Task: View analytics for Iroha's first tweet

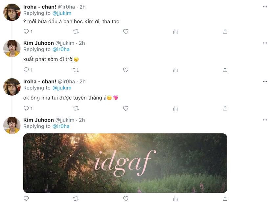Action: click(175, 32)
